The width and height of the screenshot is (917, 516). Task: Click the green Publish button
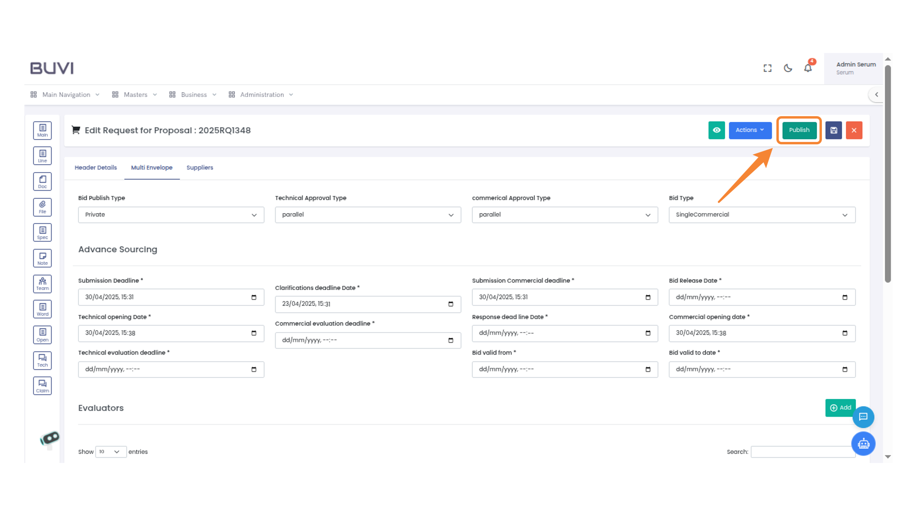[x=799, y=130]
